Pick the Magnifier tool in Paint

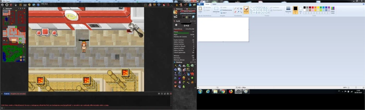pos(241,12)
